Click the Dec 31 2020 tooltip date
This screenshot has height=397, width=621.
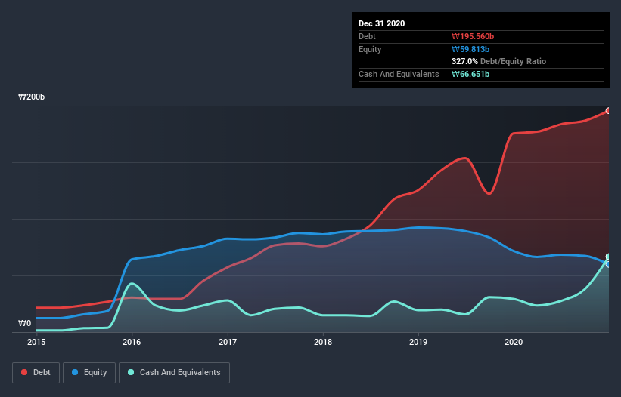pos(381,23)
